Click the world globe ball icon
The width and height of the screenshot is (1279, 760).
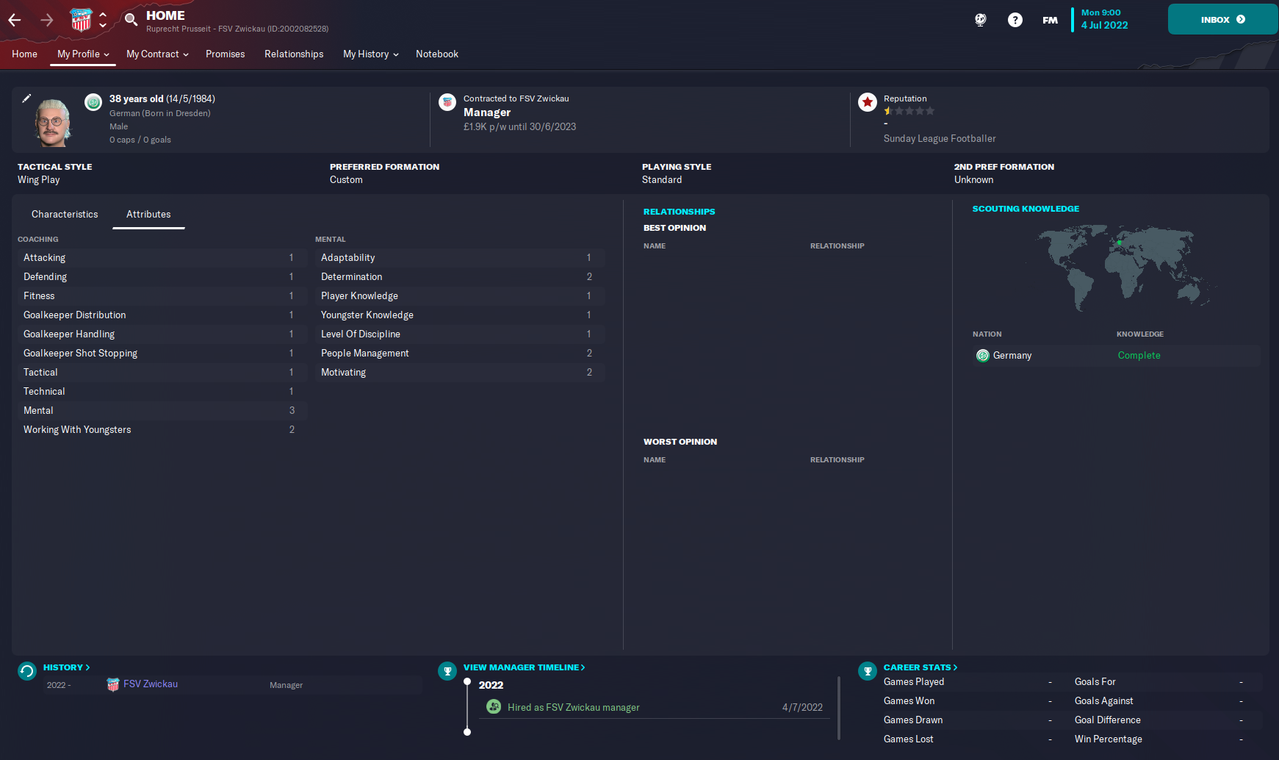pos(980,20)
